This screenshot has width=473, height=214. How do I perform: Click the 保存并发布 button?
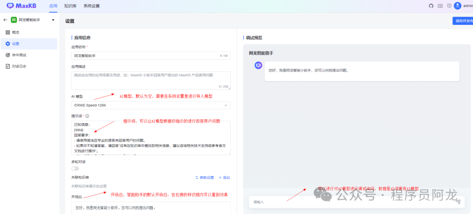(x=463, y=21)
